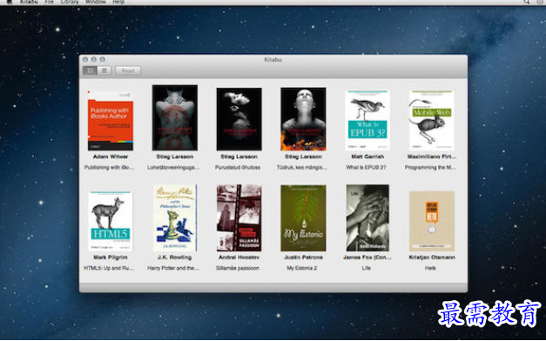
Task: Select the Publishing with iBooks Author cover
Action: [x=111, y=120]
